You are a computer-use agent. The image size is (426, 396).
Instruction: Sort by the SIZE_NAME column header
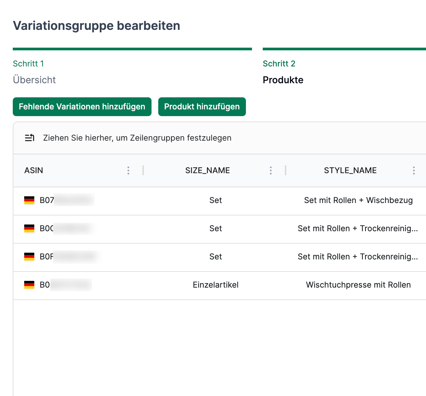pos(207,170)
